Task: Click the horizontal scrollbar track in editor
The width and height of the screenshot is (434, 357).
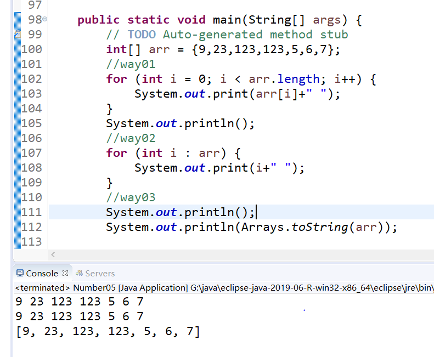Action: (241, 255)
